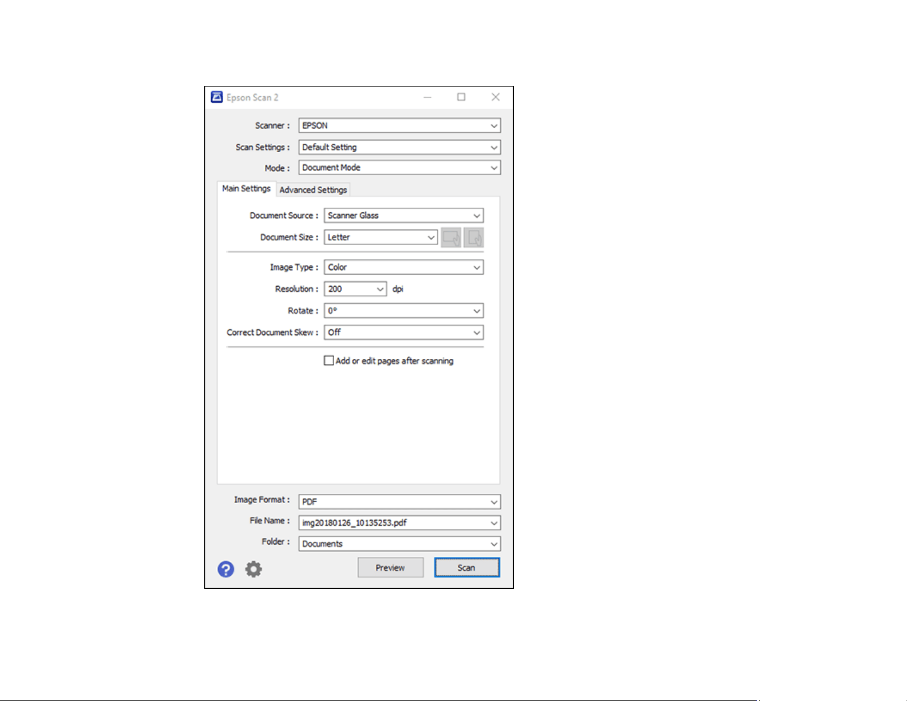Expand the Folder dropdown showing Documents
The image size is (907, 701).
tap(399, 544)
